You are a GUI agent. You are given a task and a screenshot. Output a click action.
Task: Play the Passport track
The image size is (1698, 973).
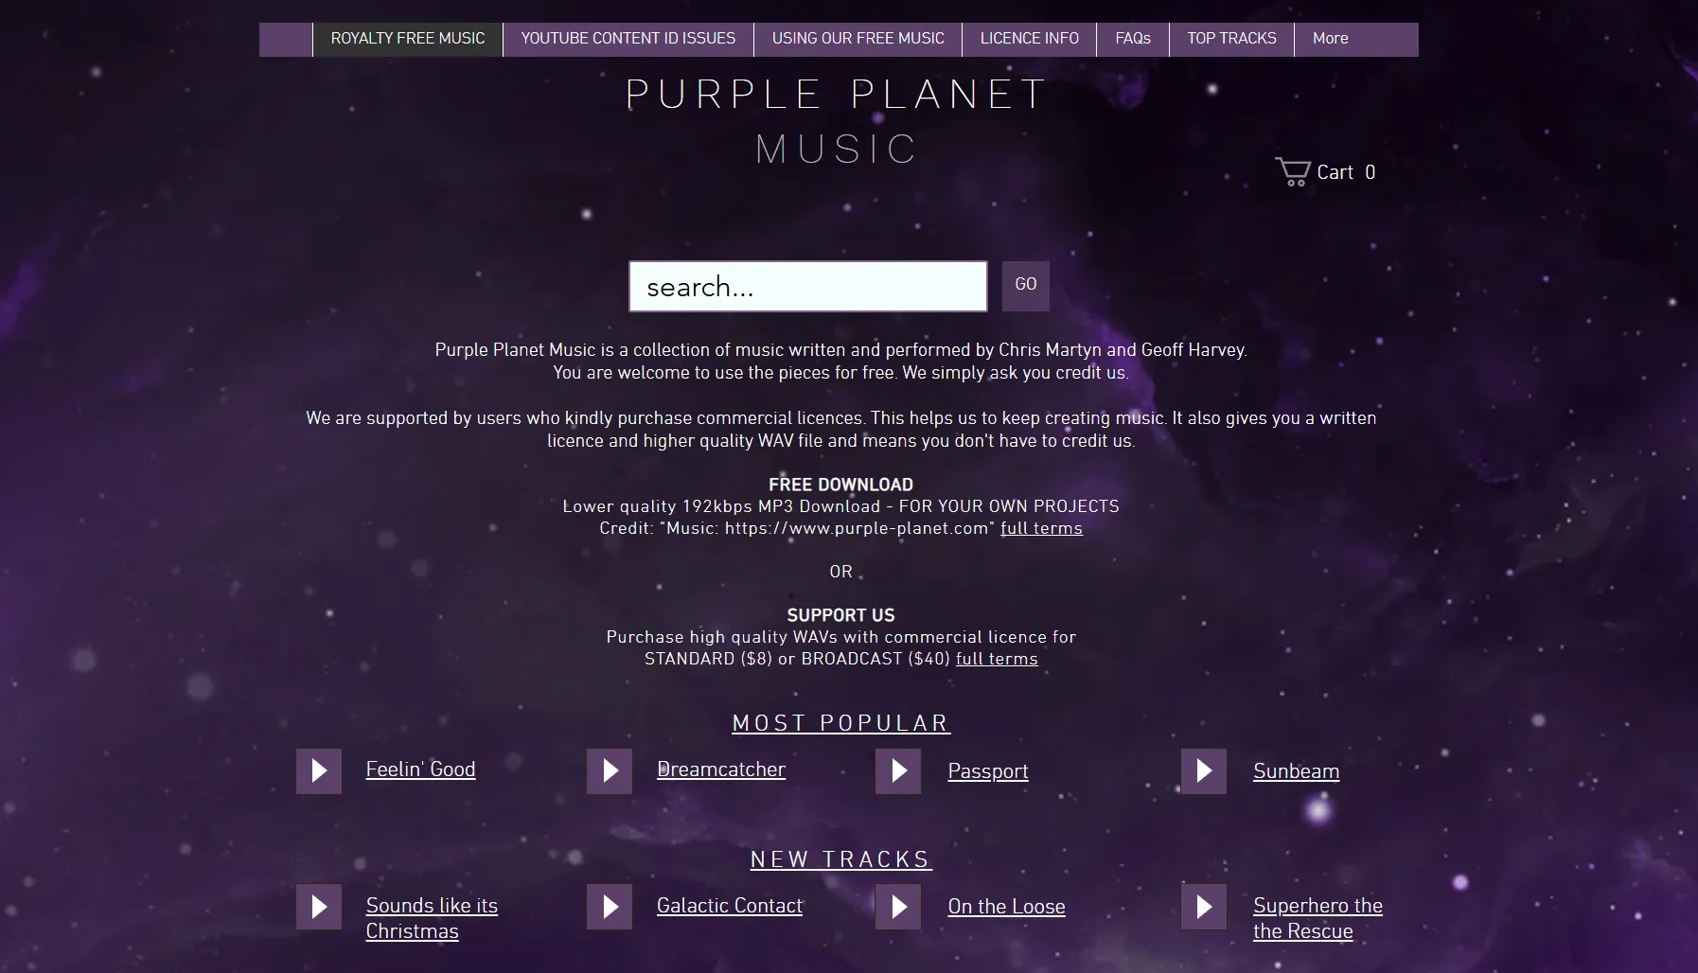point(898,770)
